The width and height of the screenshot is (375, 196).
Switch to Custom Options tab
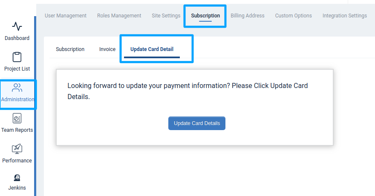(x=294, y=16)
